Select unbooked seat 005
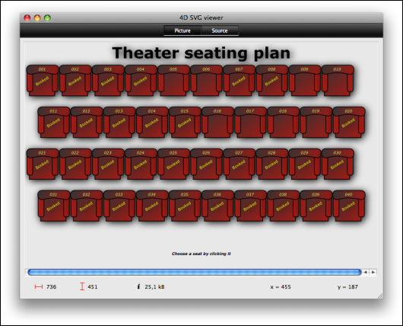This screenshot has width=403, height=326. 173,81
